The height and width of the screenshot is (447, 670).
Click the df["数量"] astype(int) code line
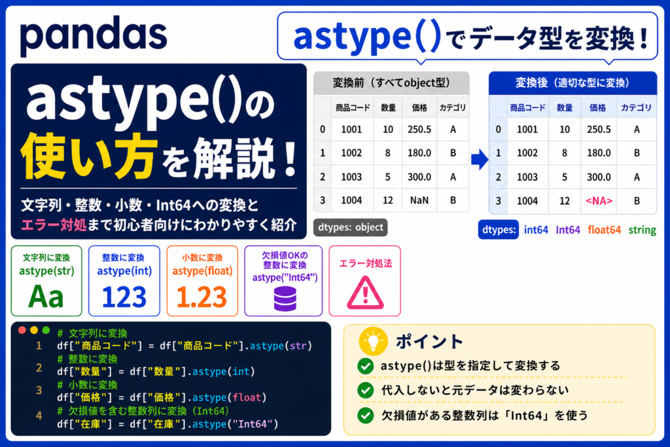[156, 372]
